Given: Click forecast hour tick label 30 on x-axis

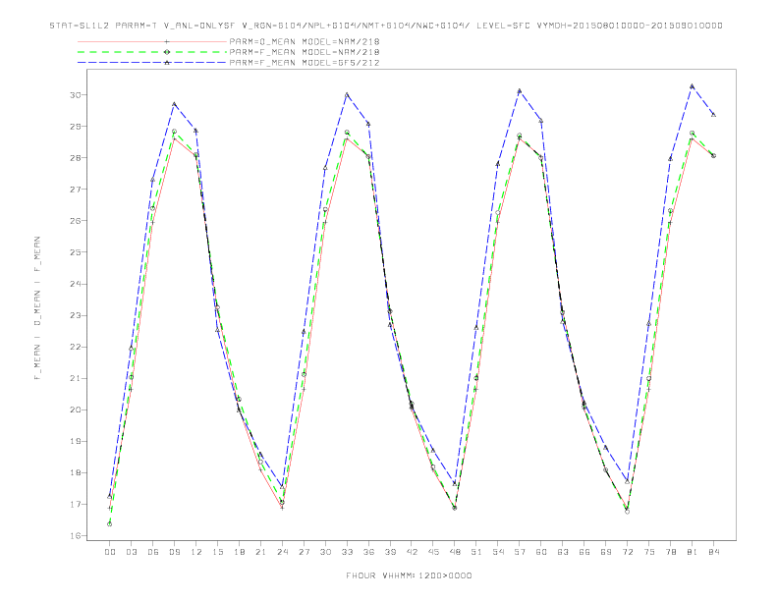Looking at the screenshot, I should coord(325,552).
